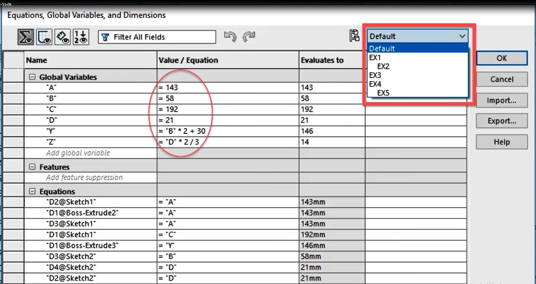Click the filter funnel icon

coord(106,37)
